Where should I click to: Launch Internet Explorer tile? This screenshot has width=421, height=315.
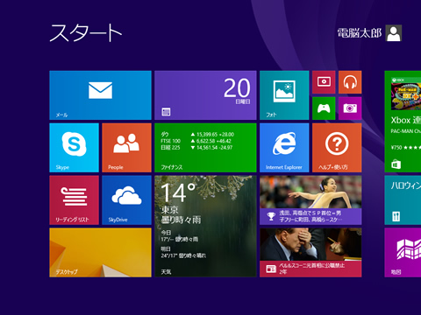point(284,148)
